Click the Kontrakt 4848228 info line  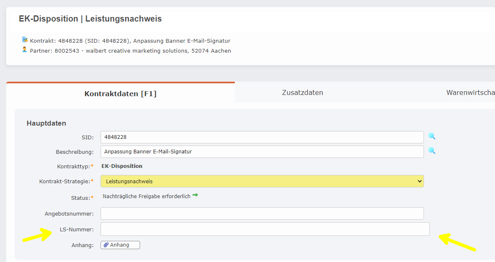(x=130, y=41)
